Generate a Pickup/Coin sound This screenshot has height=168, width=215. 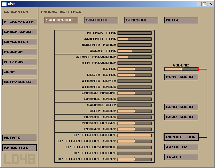(x=19, y=22)
